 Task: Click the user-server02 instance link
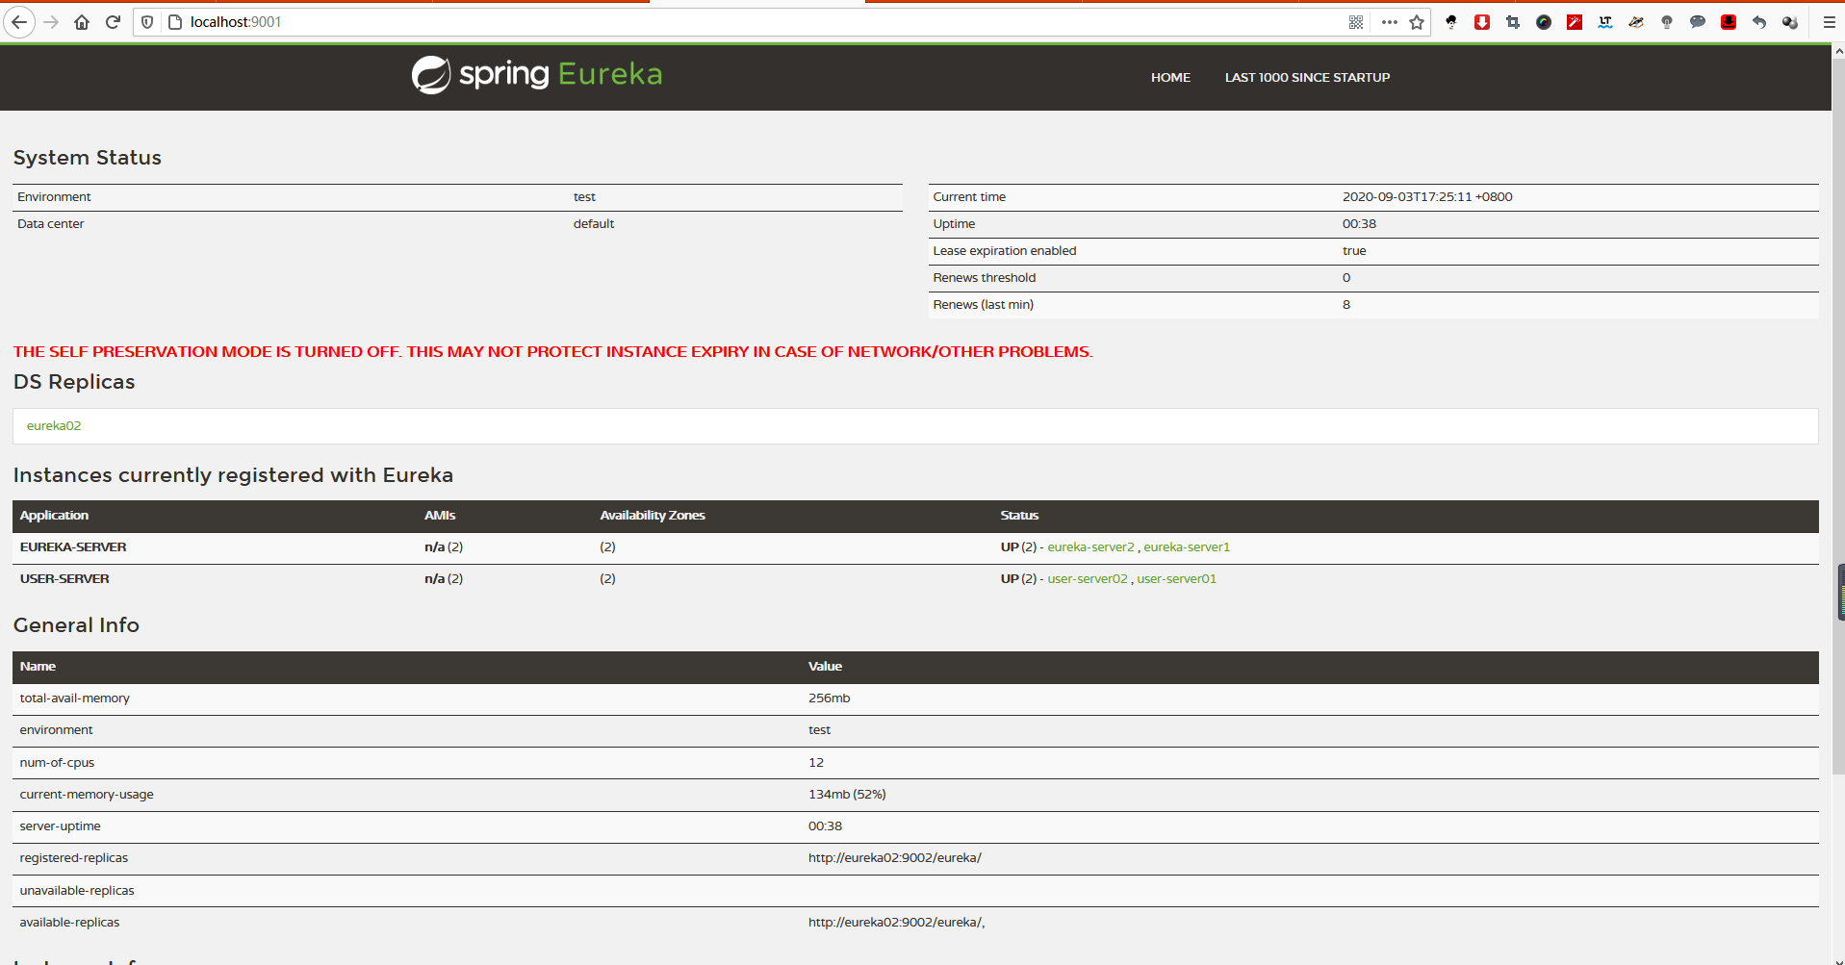tap(1088, 579)
